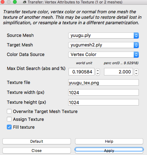Enable Overwrite Target Mesh Texture checkbox
Screen dimensions: 147x155
coord(9,111)
